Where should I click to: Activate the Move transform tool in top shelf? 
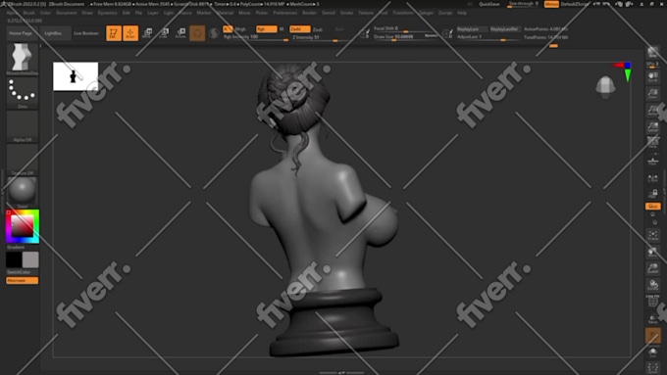pyautogui.click(x=147, y=33)
